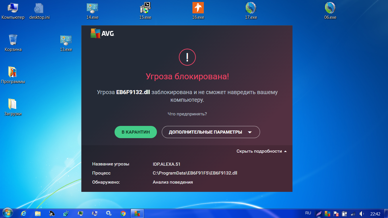Click the AVG logo in the alert
Image resolution: width=388 pixels, height=218 pixels.
[x=102, y=34]
